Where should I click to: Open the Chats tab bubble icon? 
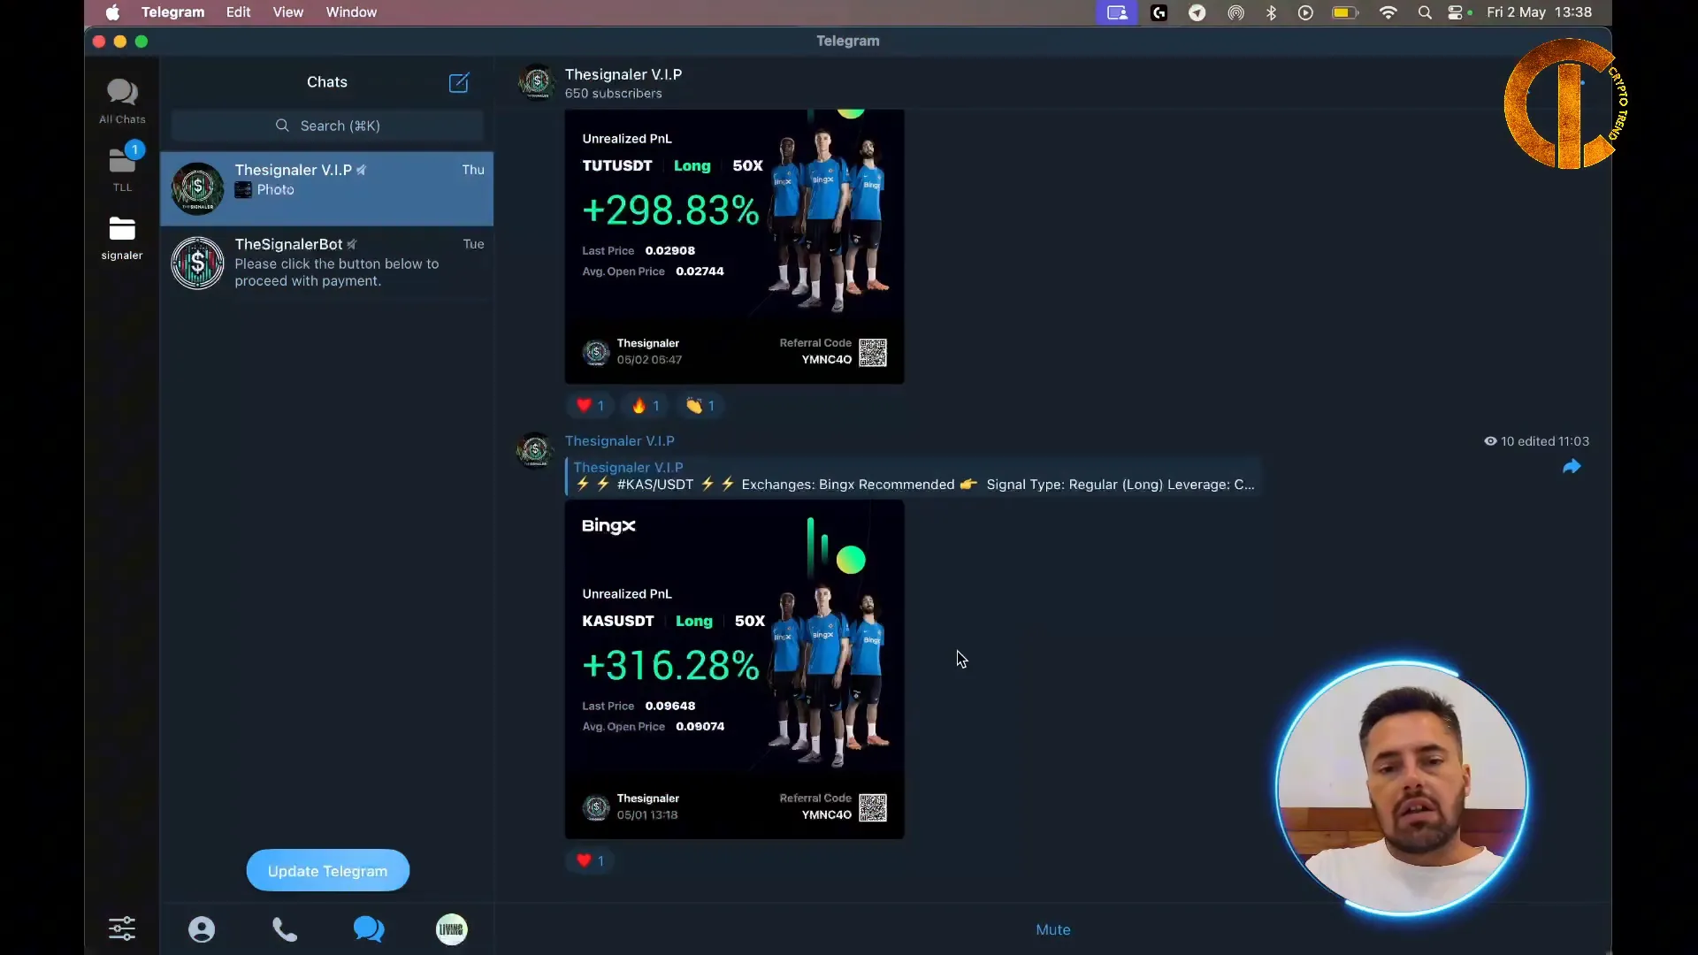[369, 929]
